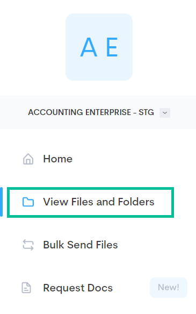The image size is (196, 314).
Task: Click the gray organization selector band
Action: click(x=98, y=112)
